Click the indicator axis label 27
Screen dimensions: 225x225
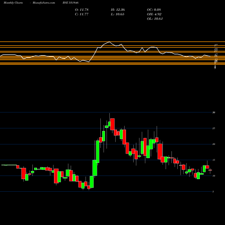[x=216, y=45]
